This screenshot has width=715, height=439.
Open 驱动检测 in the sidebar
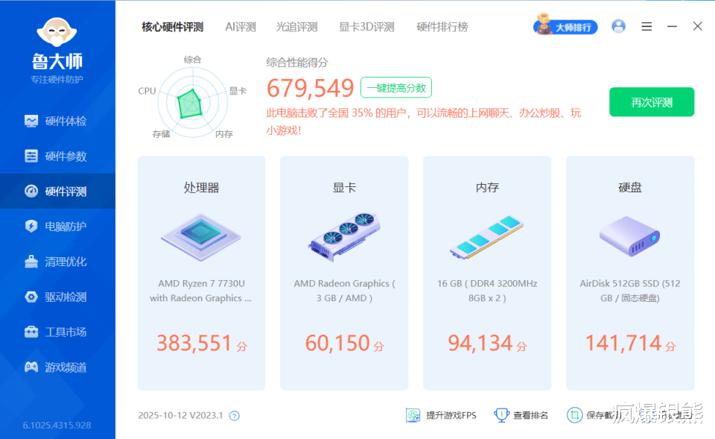tap(57, 297)
